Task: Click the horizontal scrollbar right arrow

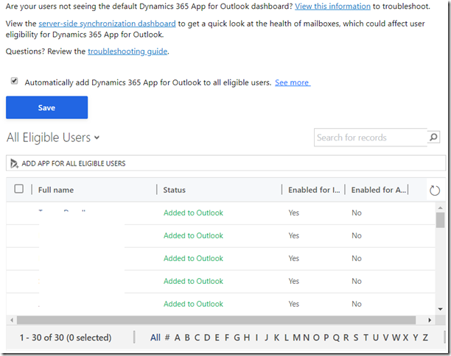Action: [430, 320]
